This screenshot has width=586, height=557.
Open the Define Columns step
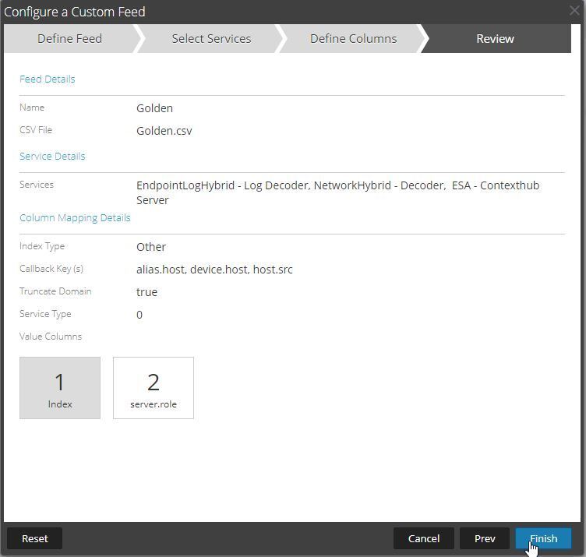point(353,38)
